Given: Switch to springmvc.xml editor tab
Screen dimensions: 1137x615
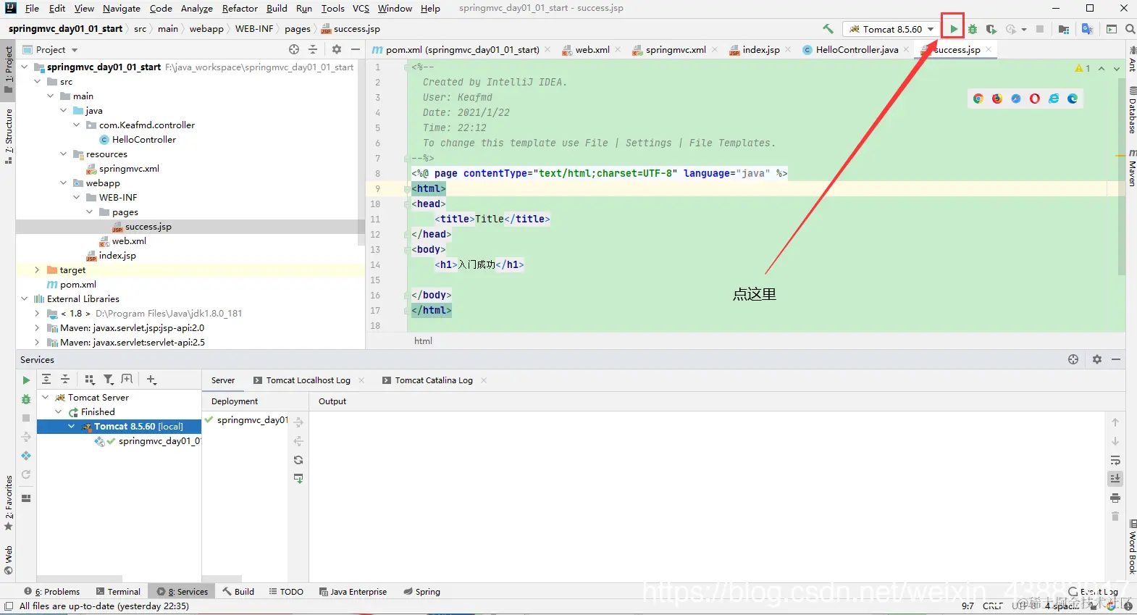Looking at the screenshot, I should pyautogui.click(x=675, y=50).
